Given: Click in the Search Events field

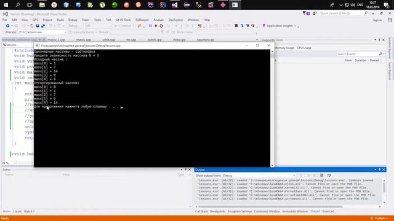Looking at the screenshot, I should tap(358, 54).
